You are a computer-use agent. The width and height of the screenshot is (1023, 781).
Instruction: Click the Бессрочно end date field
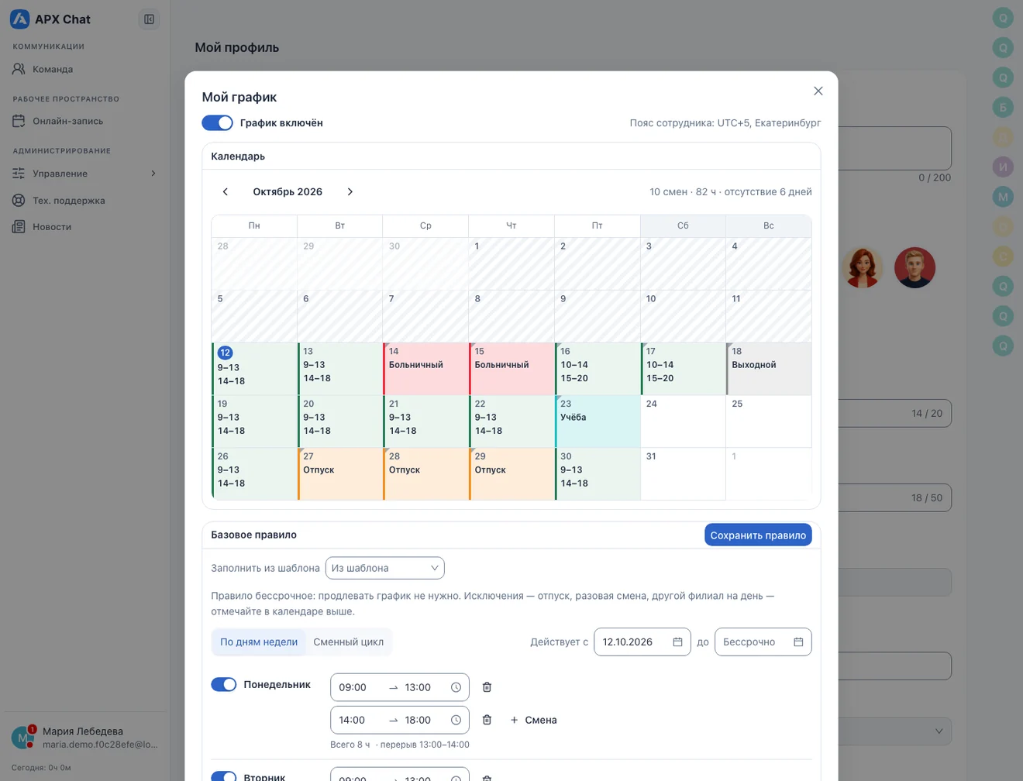(763, 642)
